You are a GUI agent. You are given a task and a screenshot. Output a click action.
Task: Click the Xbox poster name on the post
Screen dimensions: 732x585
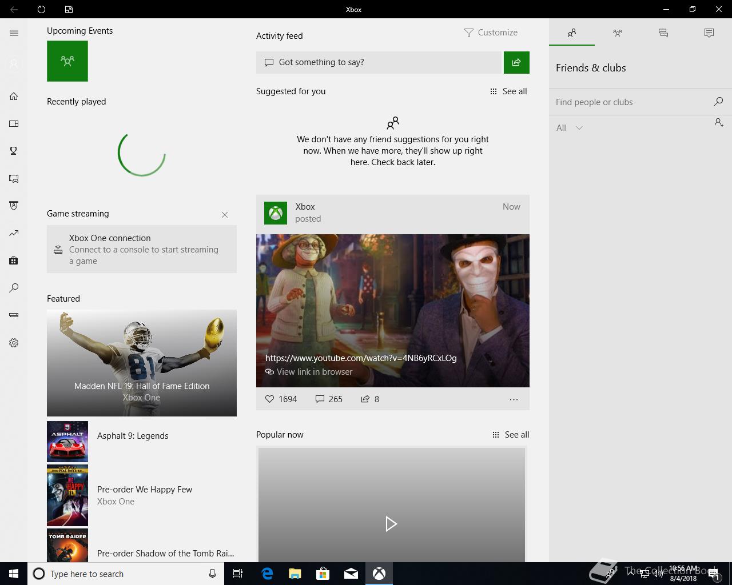pyautogui.click(x=305, y=207)
